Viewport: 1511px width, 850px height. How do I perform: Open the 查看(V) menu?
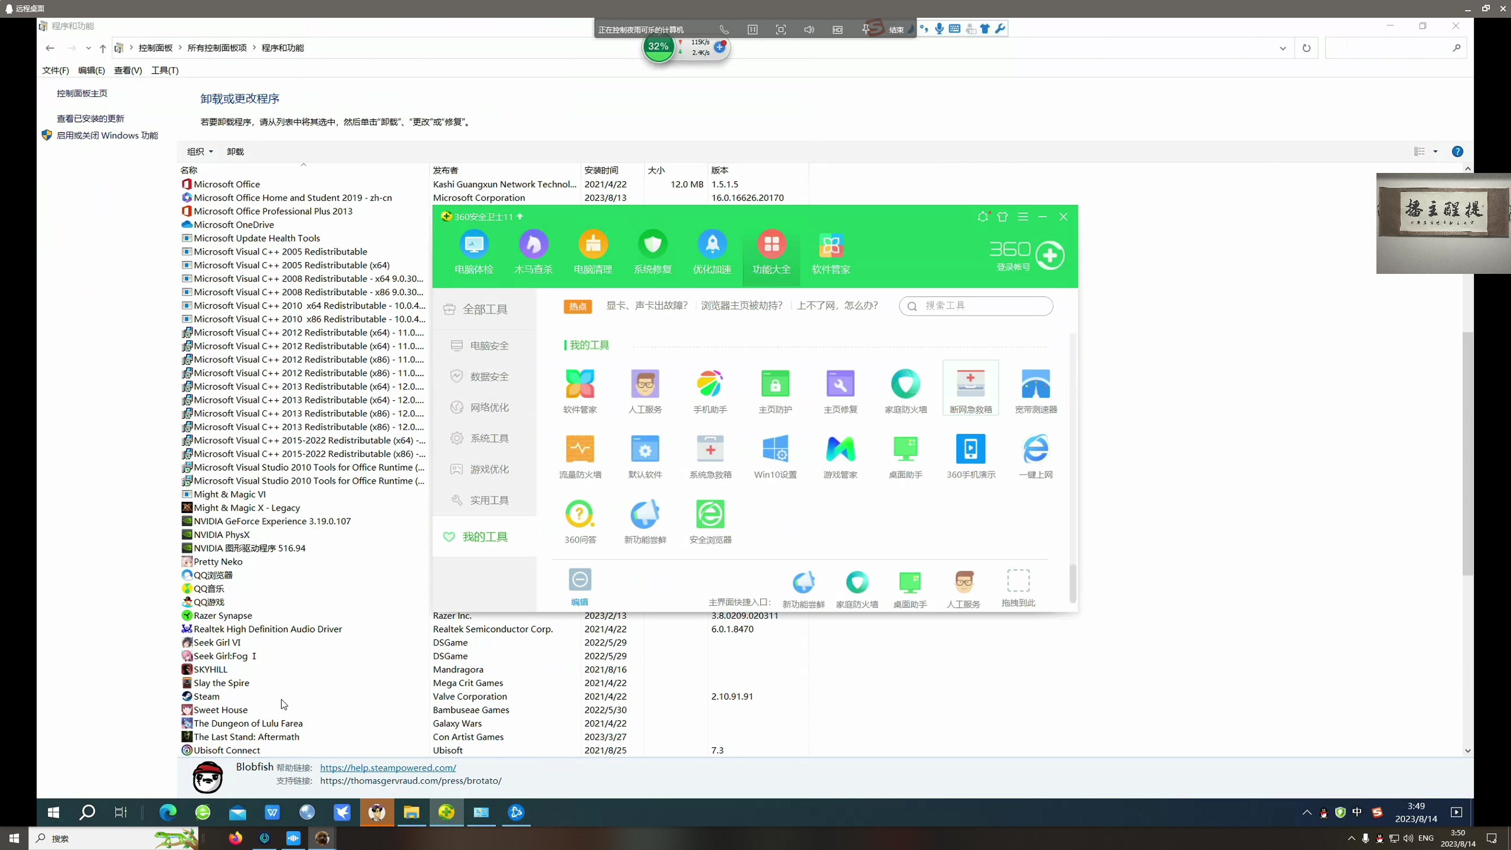coord(127,70)
